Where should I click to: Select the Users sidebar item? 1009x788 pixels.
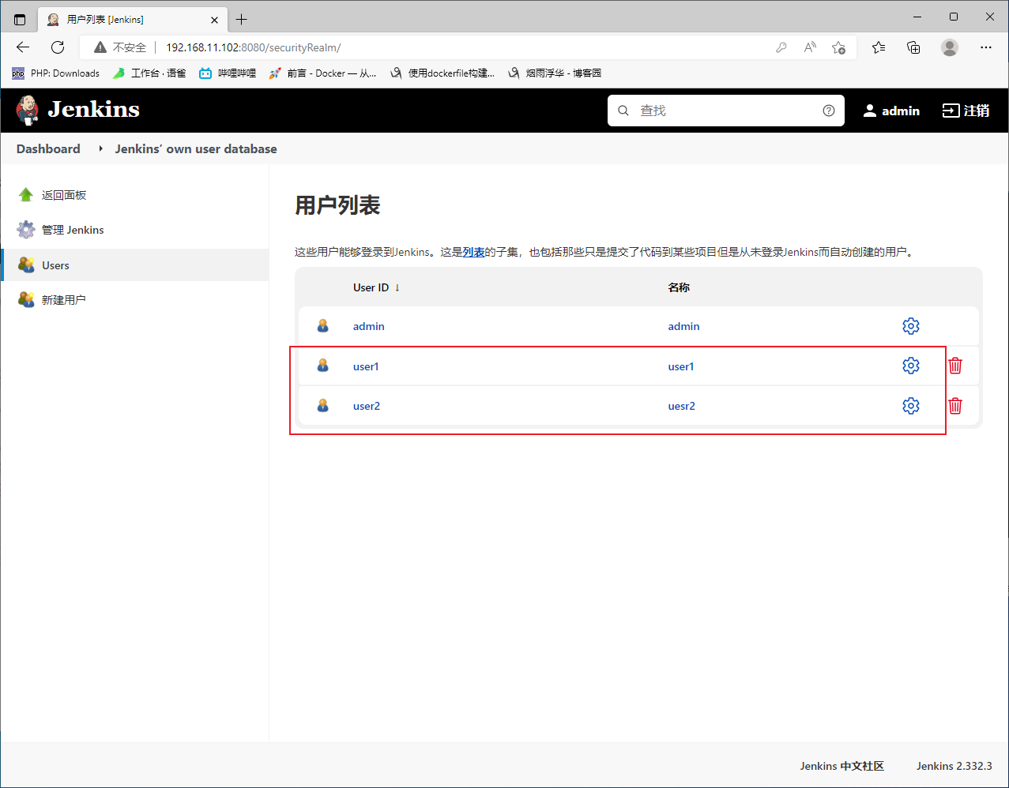(x=134, y=265)
